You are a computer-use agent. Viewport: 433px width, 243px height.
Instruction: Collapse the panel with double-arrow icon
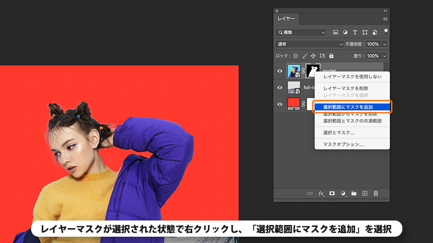coord(385,11)
